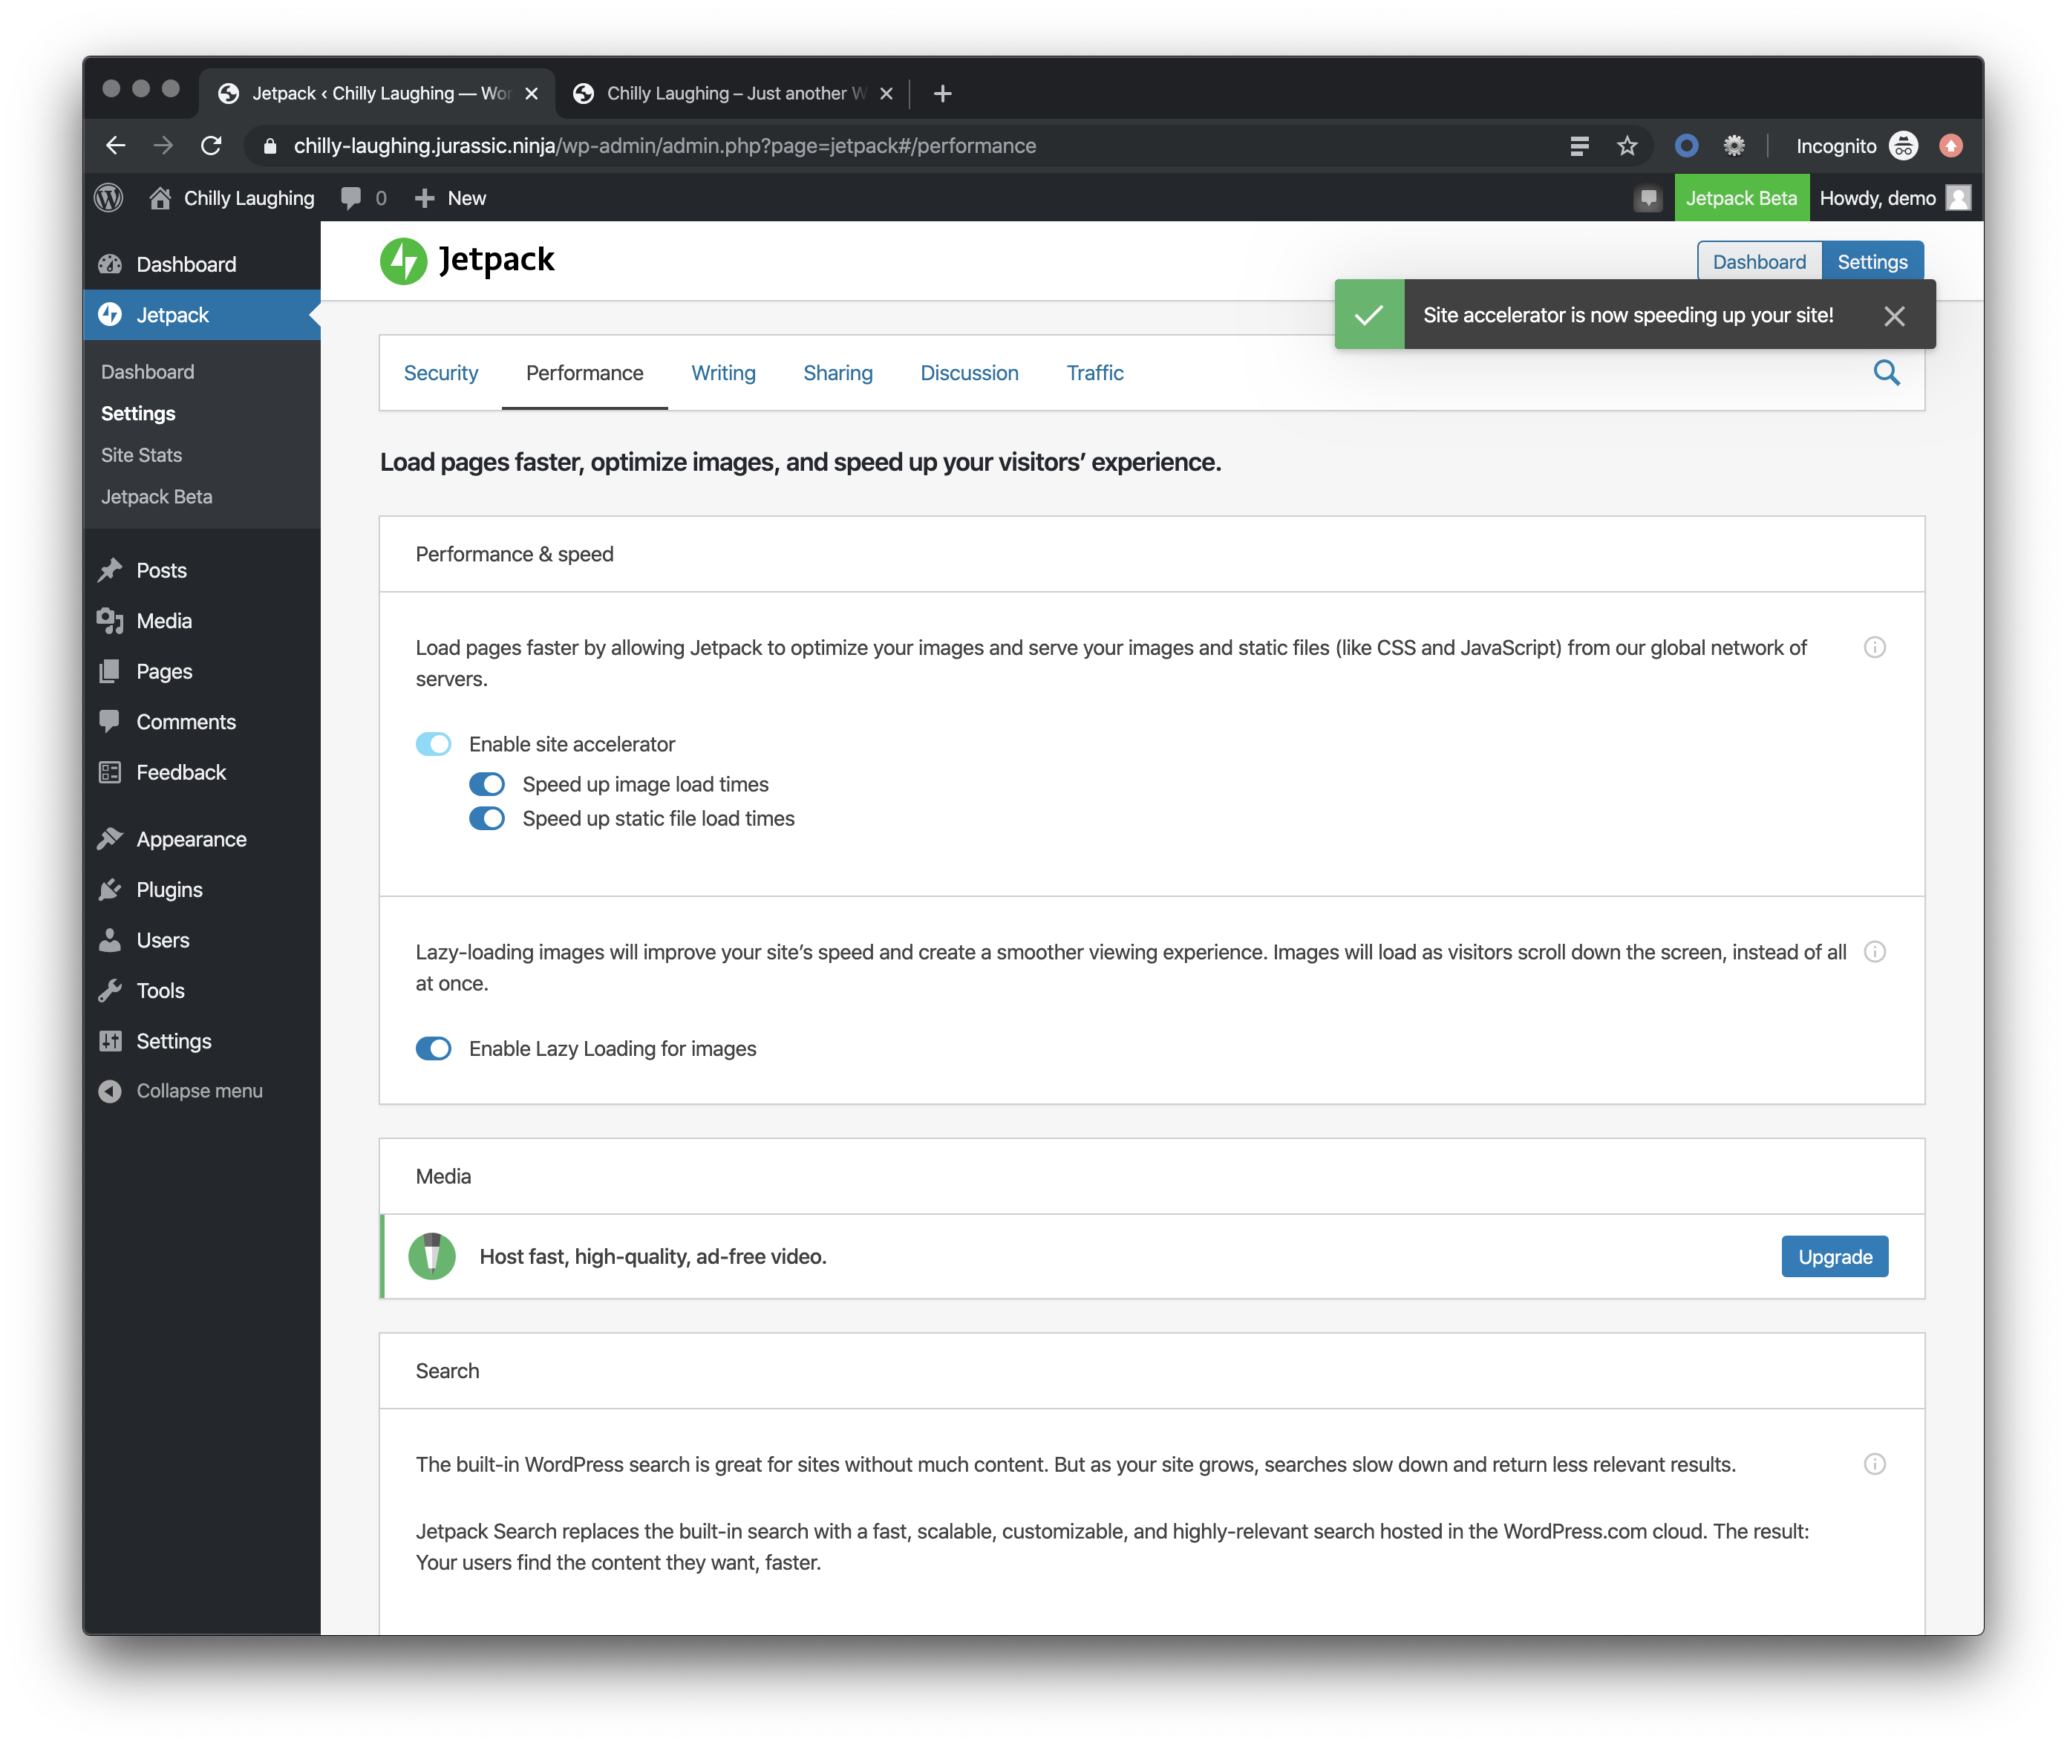2067x1745 pixels.
Task: Click the Jetpack notifications icon in admin bar
Action: point(1648,198)
